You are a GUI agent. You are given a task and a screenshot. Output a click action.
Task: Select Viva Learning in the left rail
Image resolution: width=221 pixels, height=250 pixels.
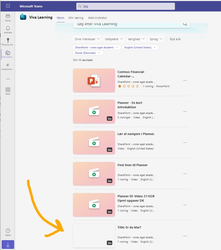(x=8, y=54)
